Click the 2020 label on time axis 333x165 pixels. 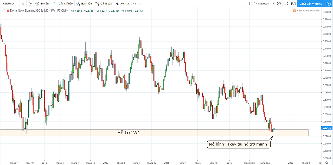click(x=291, y=163)
